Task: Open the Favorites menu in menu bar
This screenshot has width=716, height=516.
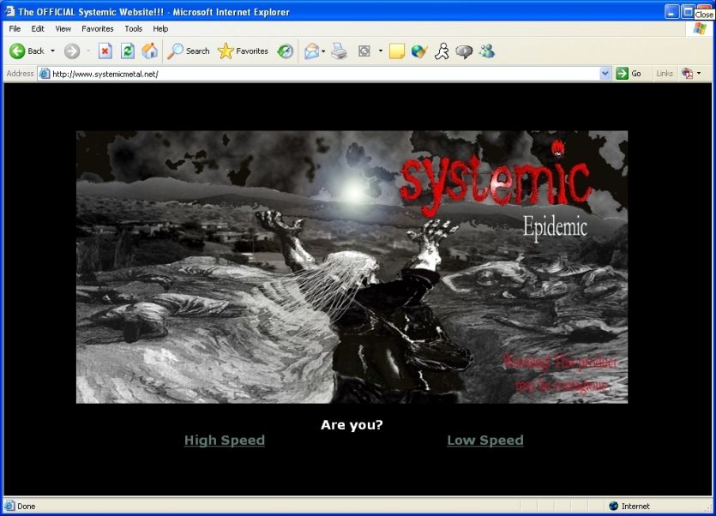Action: click(98, 28)
